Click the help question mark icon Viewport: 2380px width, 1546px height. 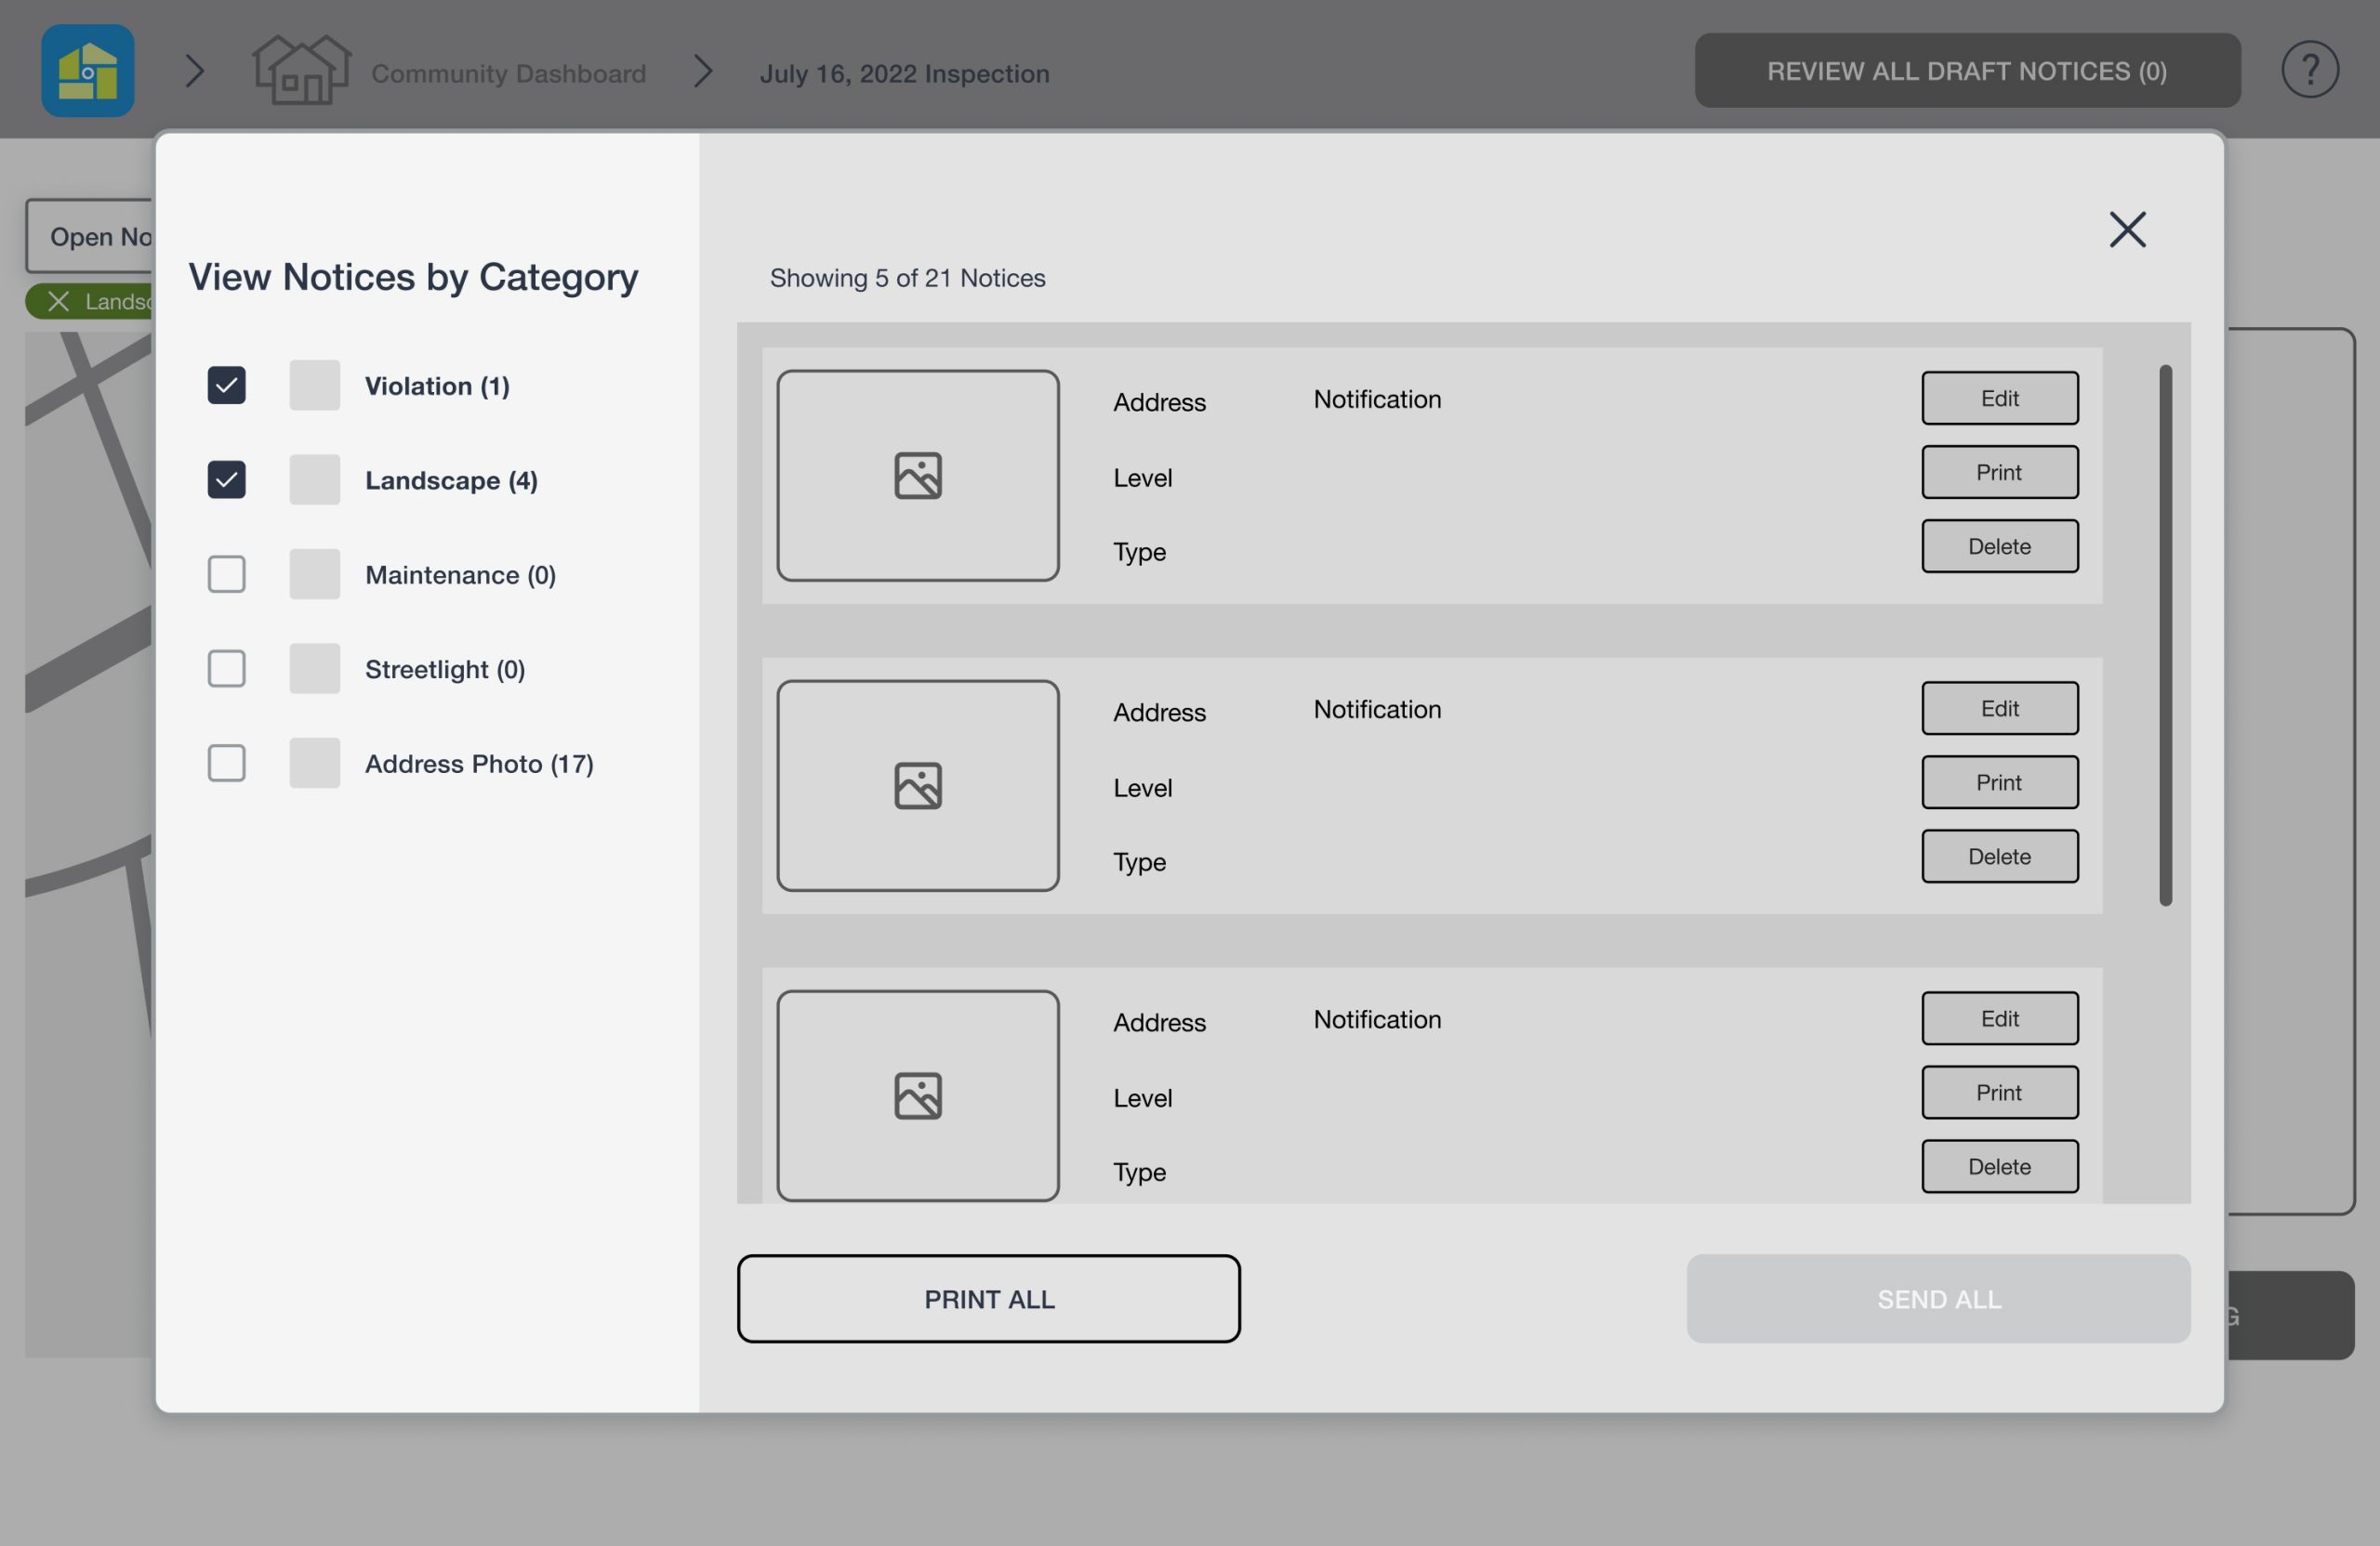tap(2308, 70)
